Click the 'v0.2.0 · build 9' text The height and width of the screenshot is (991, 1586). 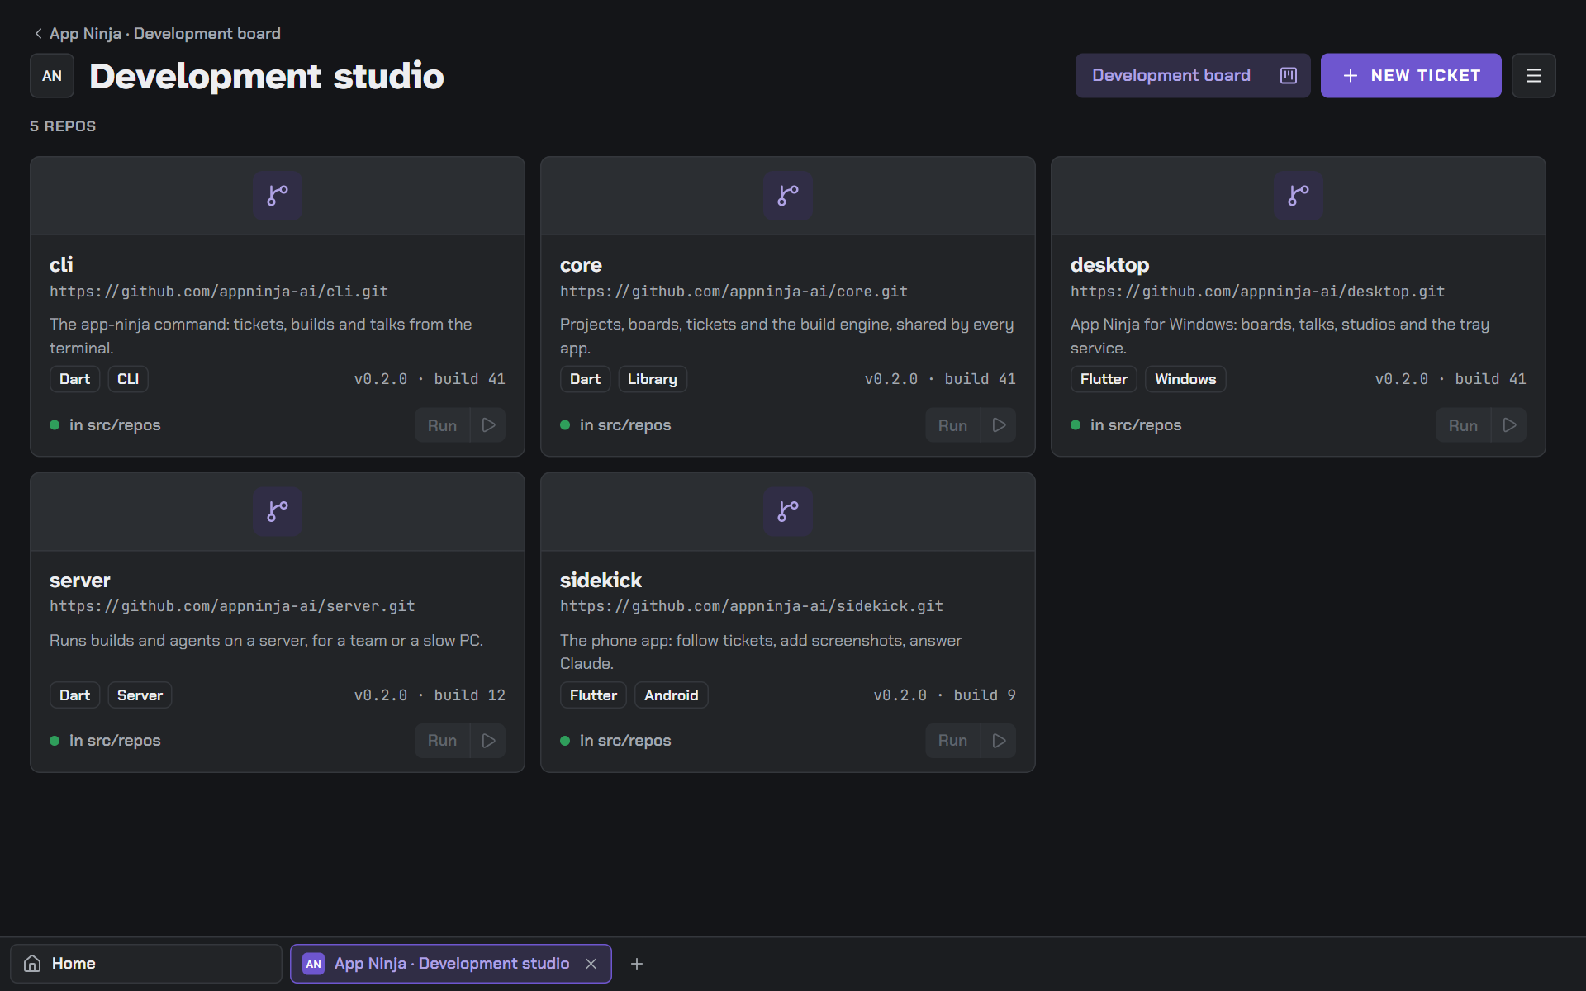pyautogui.click(x=944, y=695)
